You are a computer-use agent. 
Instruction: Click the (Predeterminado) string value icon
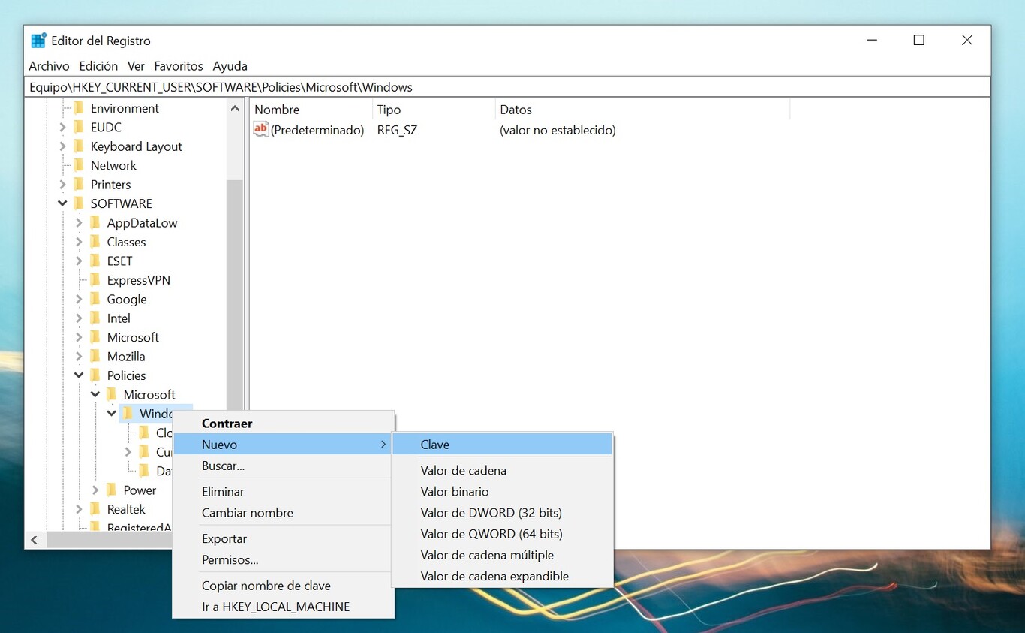260,130
